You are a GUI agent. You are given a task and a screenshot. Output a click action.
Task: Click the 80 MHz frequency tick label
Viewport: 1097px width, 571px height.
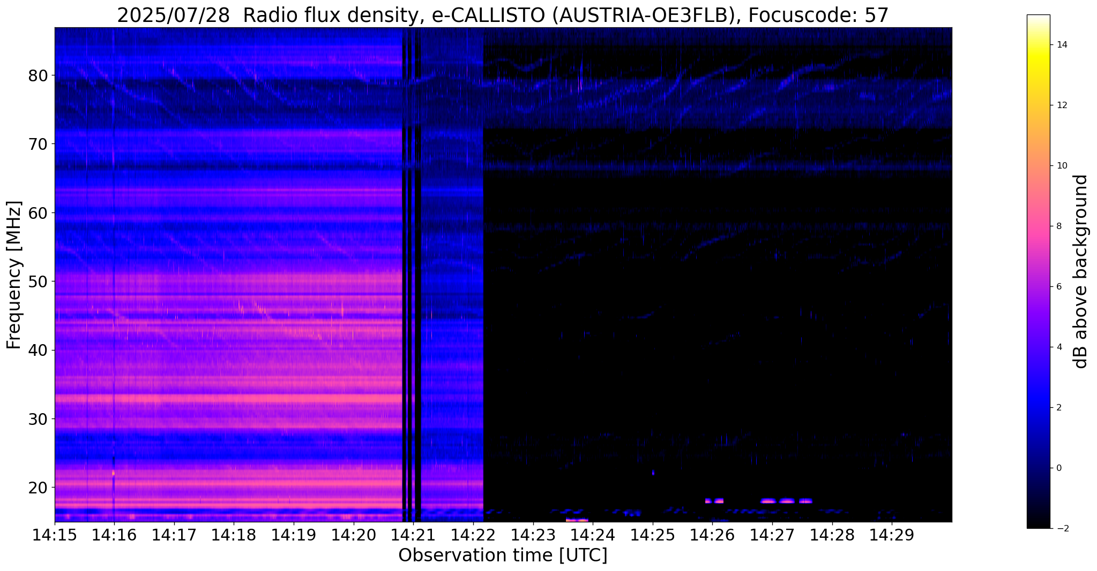[x=38, y=75]
